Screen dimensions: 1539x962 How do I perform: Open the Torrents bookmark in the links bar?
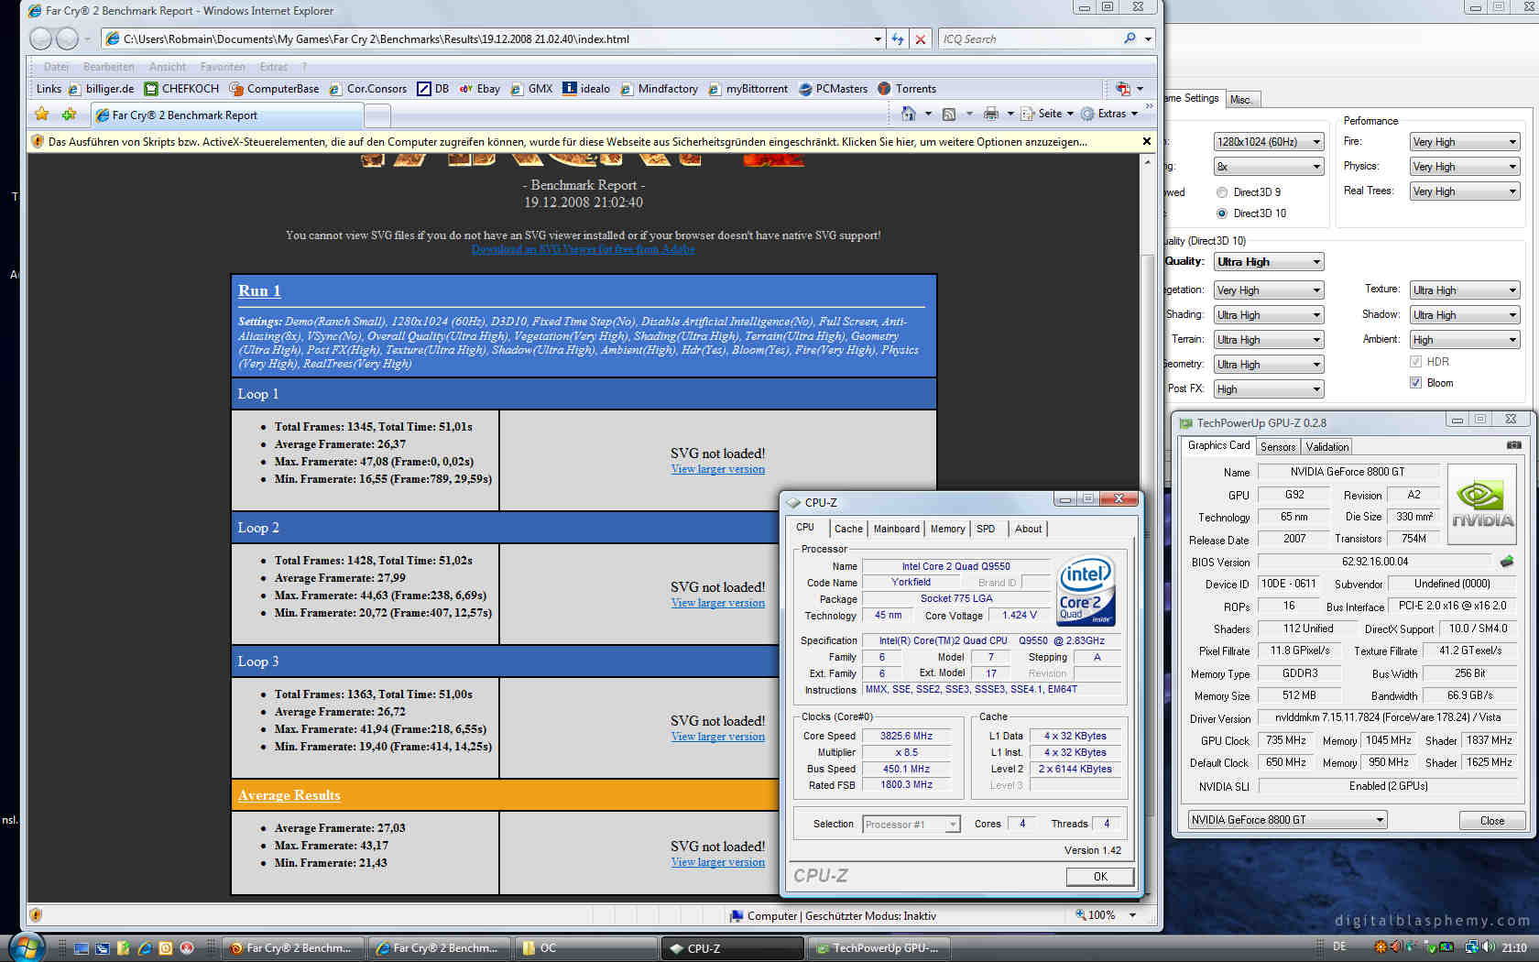tap(907, 89)
